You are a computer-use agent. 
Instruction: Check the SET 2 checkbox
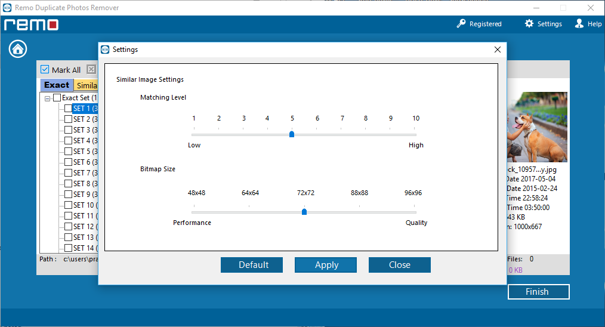[68, 119]
